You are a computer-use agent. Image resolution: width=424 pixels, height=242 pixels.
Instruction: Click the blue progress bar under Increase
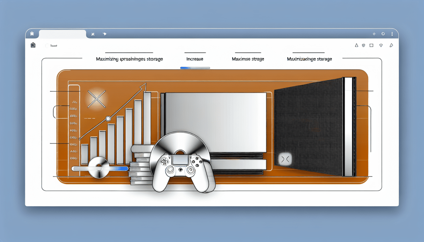point(195,68)
